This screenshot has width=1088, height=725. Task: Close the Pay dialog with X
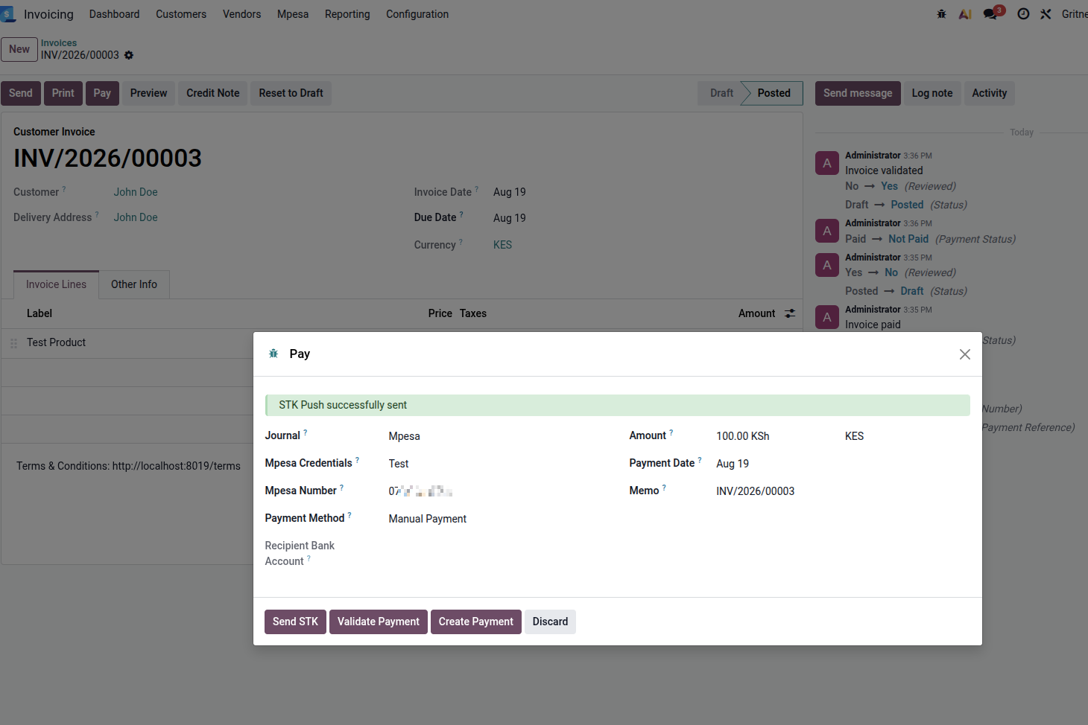pyautogui.click(x=965, y=354)
